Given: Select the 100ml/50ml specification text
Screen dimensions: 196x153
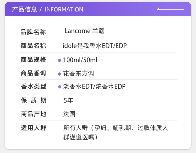Looking at the screenshot, I should pyautogui.click(x=80, y=60).
